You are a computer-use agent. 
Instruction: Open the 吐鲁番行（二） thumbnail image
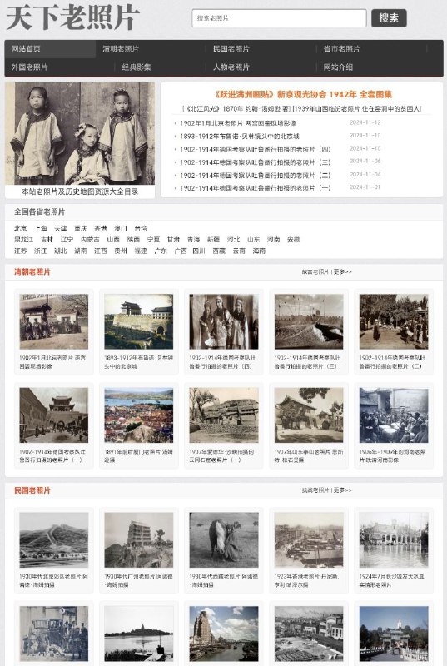(x=394, y=321)
